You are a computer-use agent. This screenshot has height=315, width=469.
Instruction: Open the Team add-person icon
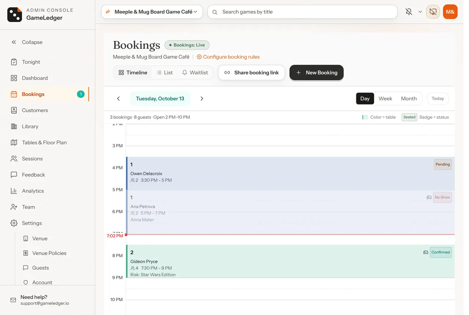pyautogui.click(x=14, y=207)
